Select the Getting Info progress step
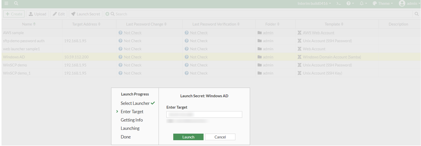Screen dimensions: 421x146 pyautogui.click(x=132, y=120)
